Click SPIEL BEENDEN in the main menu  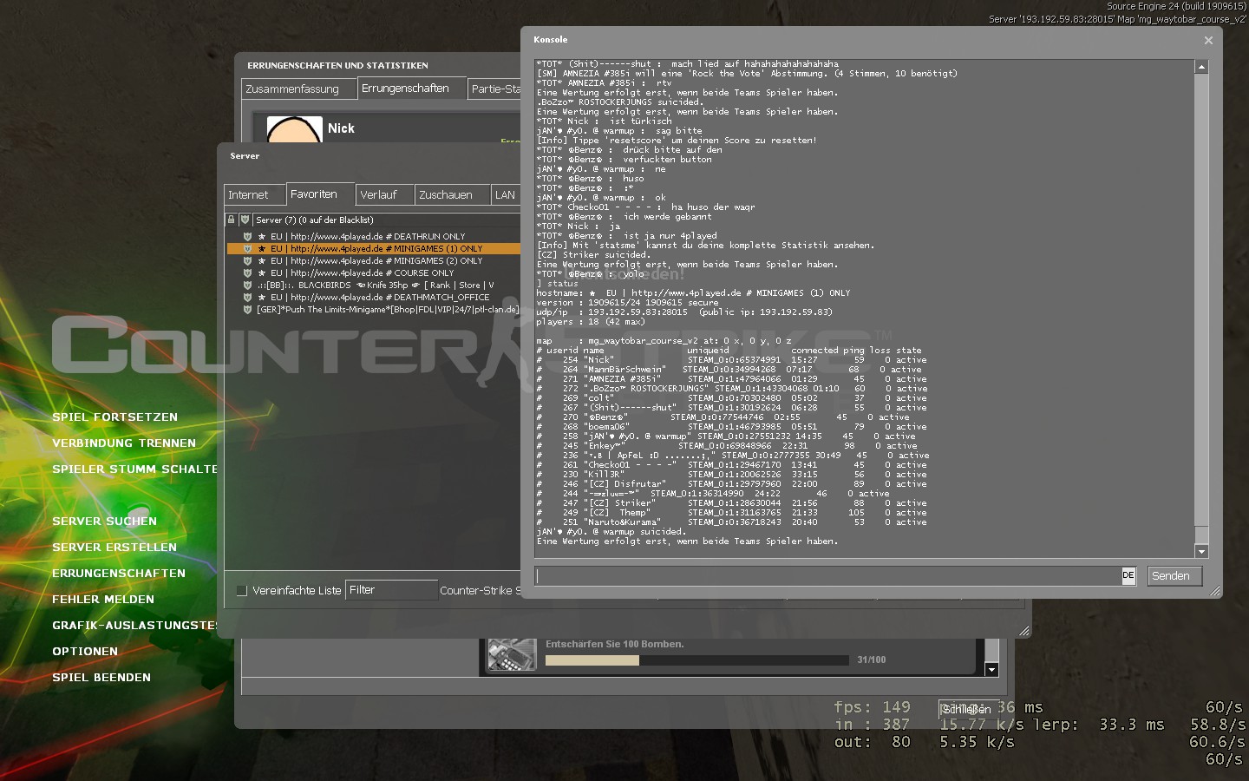pyautogui.click(x=101, y=678)
